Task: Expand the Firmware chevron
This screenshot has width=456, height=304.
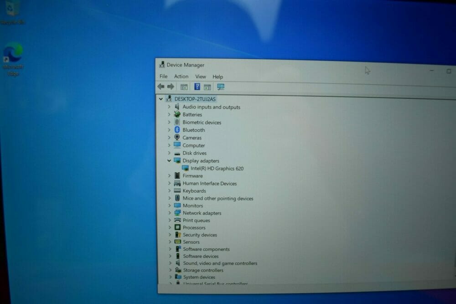Action: (169, 175)
